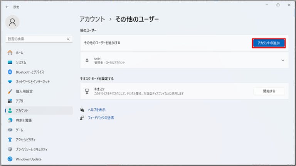Click the アクセシビリティ figure icon
The width and height of the screenshot is (296, 166).
pyautogui.click(x=10, y=139)
